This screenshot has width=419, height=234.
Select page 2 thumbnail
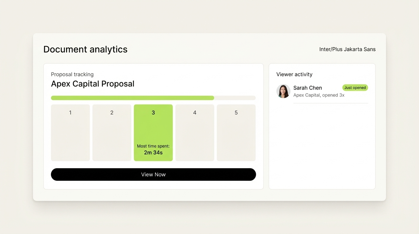coord(112,133)
